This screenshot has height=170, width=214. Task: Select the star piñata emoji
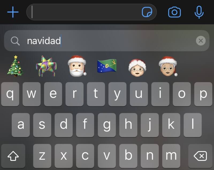[x=46, y=66]
